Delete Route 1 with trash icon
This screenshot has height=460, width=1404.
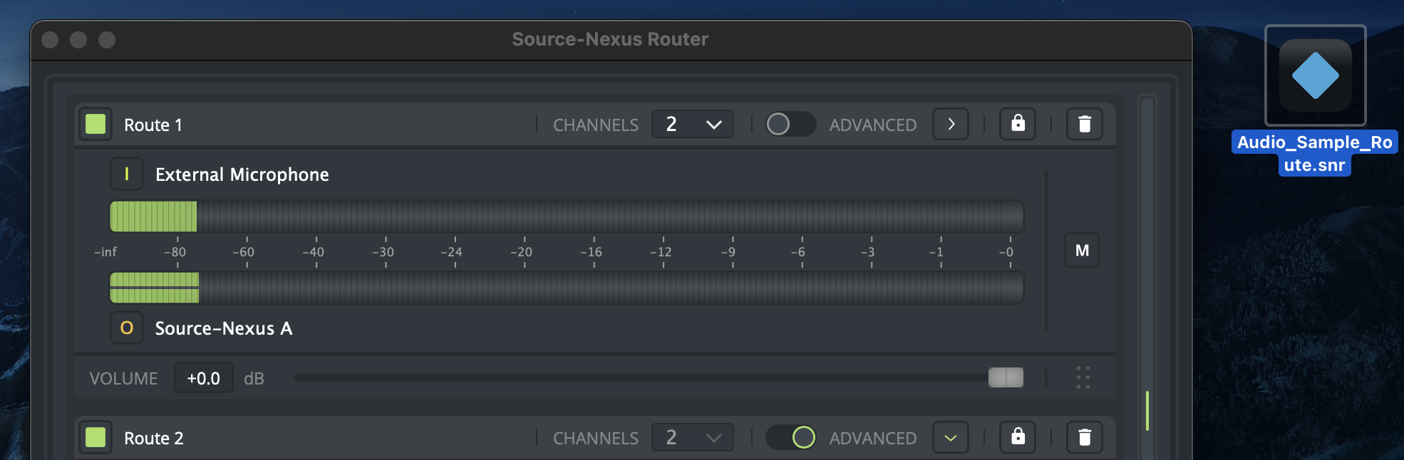point(1084,124)
